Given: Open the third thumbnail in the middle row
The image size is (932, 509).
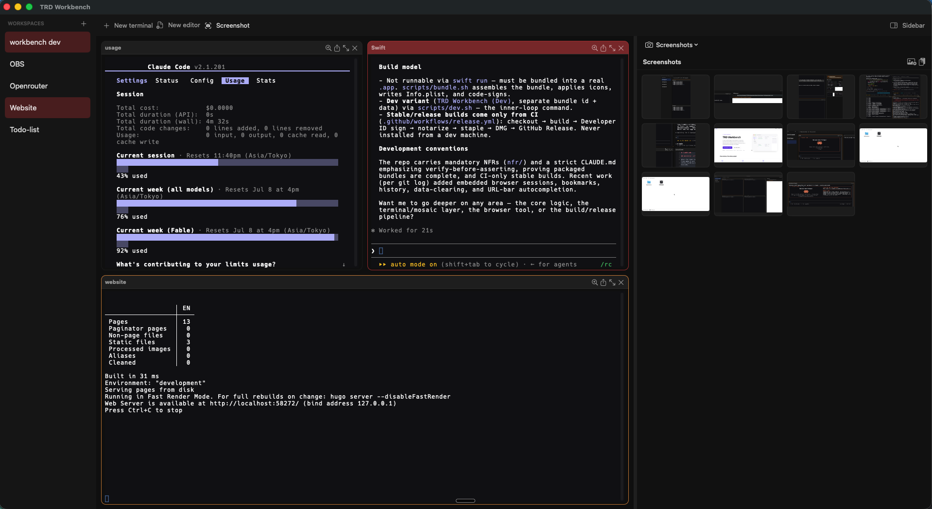Looking at the screenshot, I should pyautogui.click(x=821, y=145).
